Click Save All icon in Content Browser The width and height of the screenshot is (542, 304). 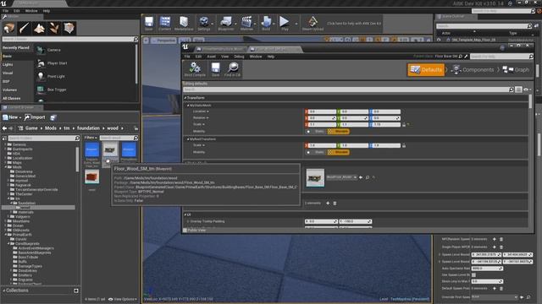[x=53, y=117]
